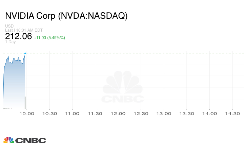Click the dark volume bar near 10:00

point(25,103)
